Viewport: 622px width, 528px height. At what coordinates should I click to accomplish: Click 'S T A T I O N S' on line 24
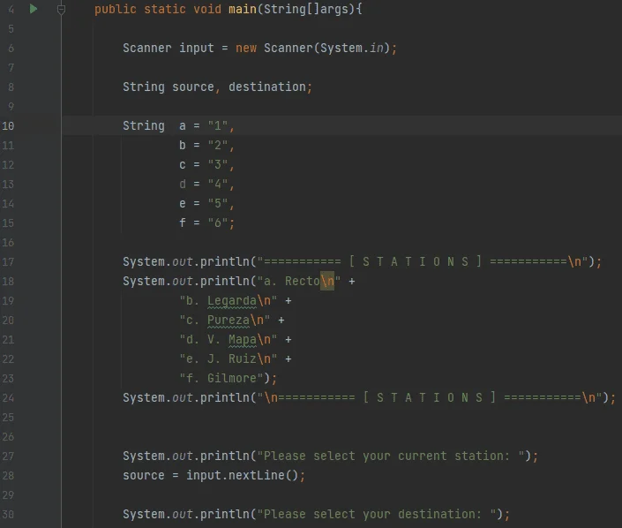(430, 398)
